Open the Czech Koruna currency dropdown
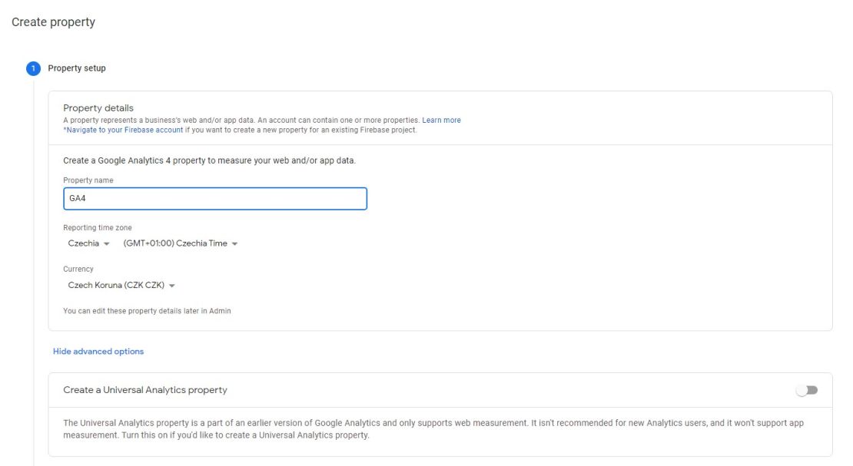 click(121, 285)
